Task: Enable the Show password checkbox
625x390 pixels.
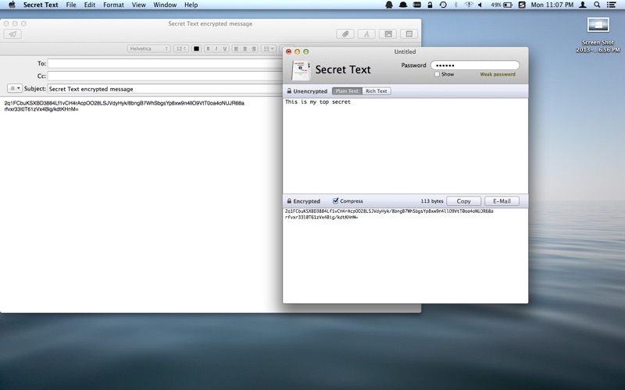Action: [437, 74]
